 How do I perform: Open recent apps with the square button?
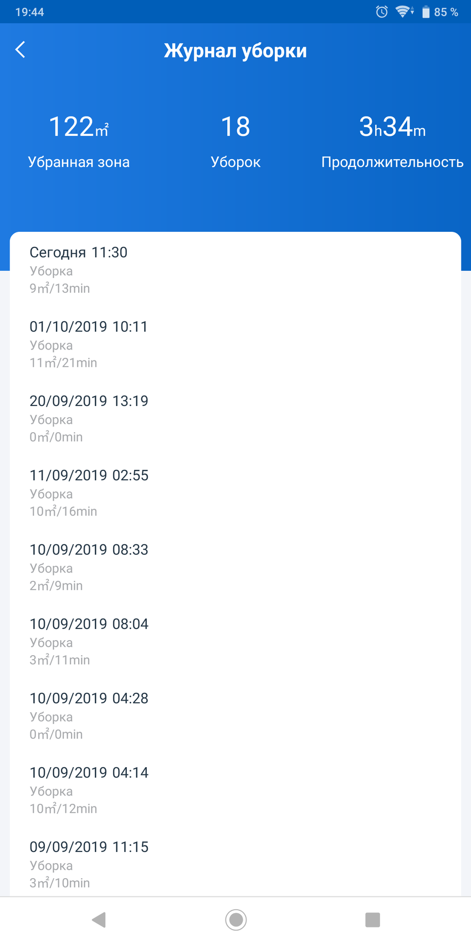pos(372,919)
